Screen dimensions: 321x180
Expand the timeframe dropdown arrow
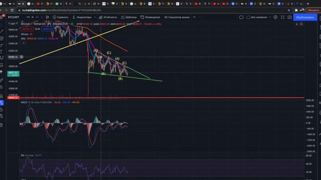[42, 17]
